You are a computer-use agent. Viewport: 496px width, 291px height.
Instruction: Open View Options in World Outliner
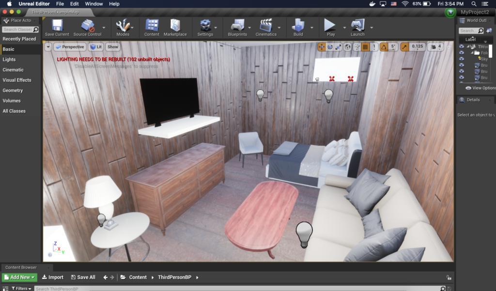(x=481, y=88)
